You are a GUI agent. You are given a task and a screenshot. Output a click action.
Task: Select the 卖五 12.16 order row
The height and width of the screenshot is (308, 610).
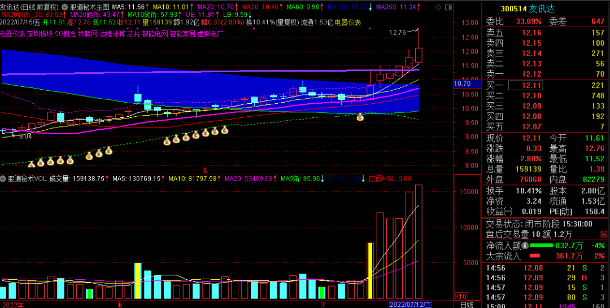click(x=546, y=32)
